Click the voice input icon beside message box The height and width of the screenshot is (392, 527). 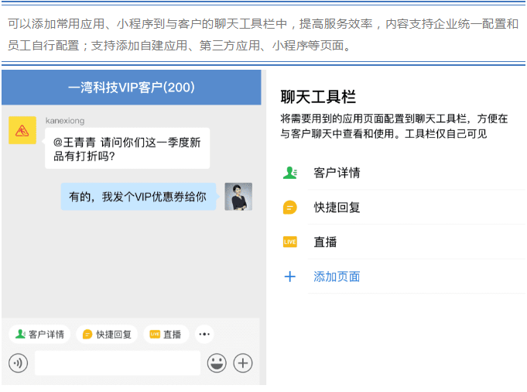click(18, 363)
